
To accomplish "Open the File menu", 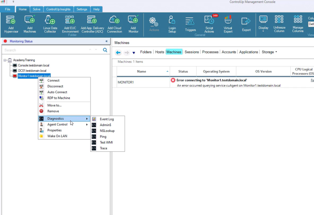I will point(8,9).
